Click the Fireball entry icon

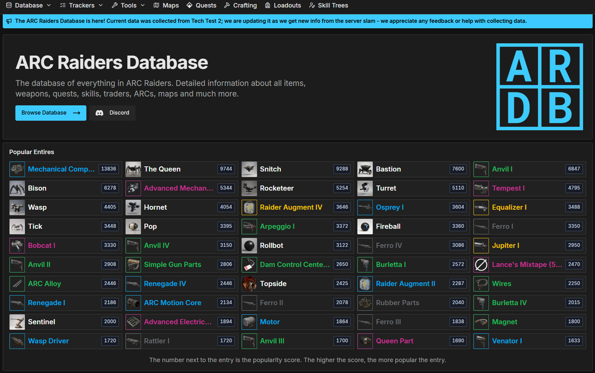click(365, 227)
